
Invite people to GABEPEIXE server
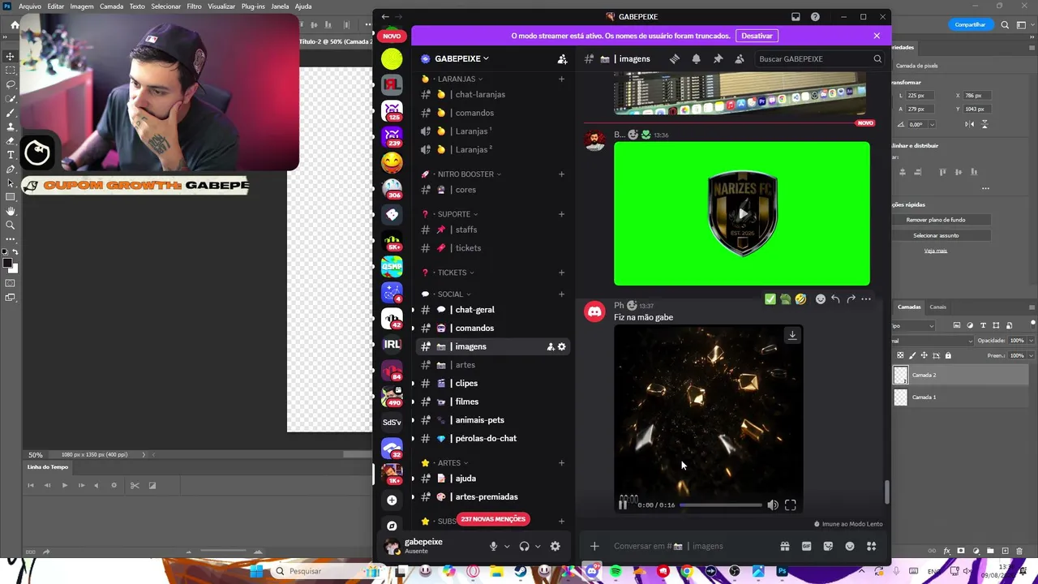pyautogui.click(x=562, y=58)
